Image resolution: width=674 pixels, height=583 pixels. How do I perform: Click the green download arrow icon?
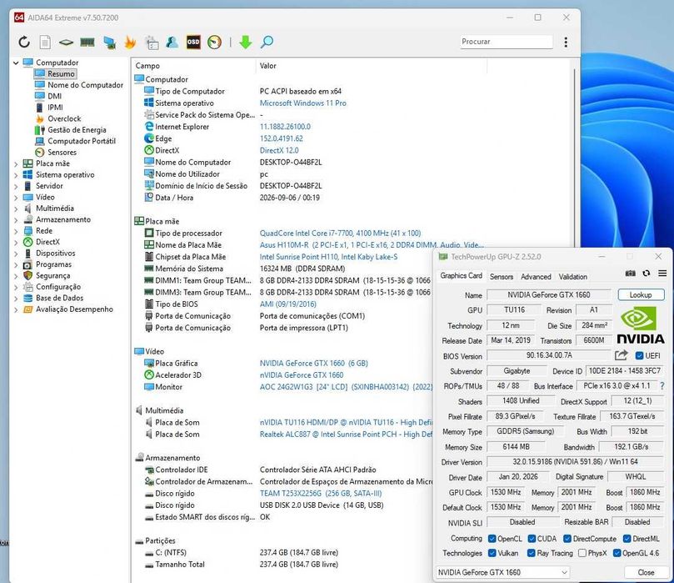(246, 43)
